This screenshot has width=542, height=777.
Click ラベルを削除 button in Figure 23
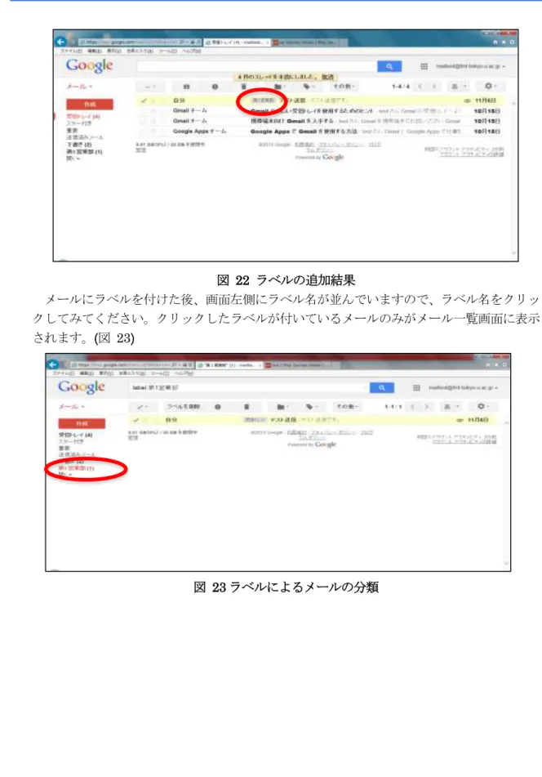click(x=183, y=407)
